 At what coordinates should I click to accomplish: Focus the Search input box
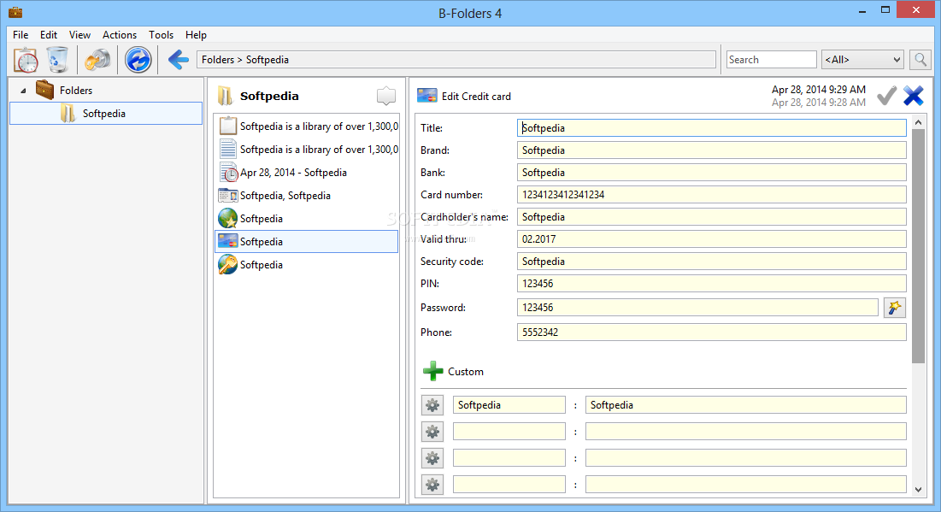pyautogui.click(x=771, y=60)
